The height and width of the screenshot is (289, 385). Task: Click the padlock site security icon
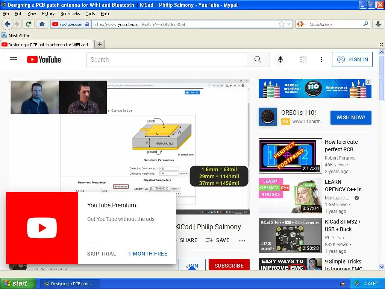[87, 24]
